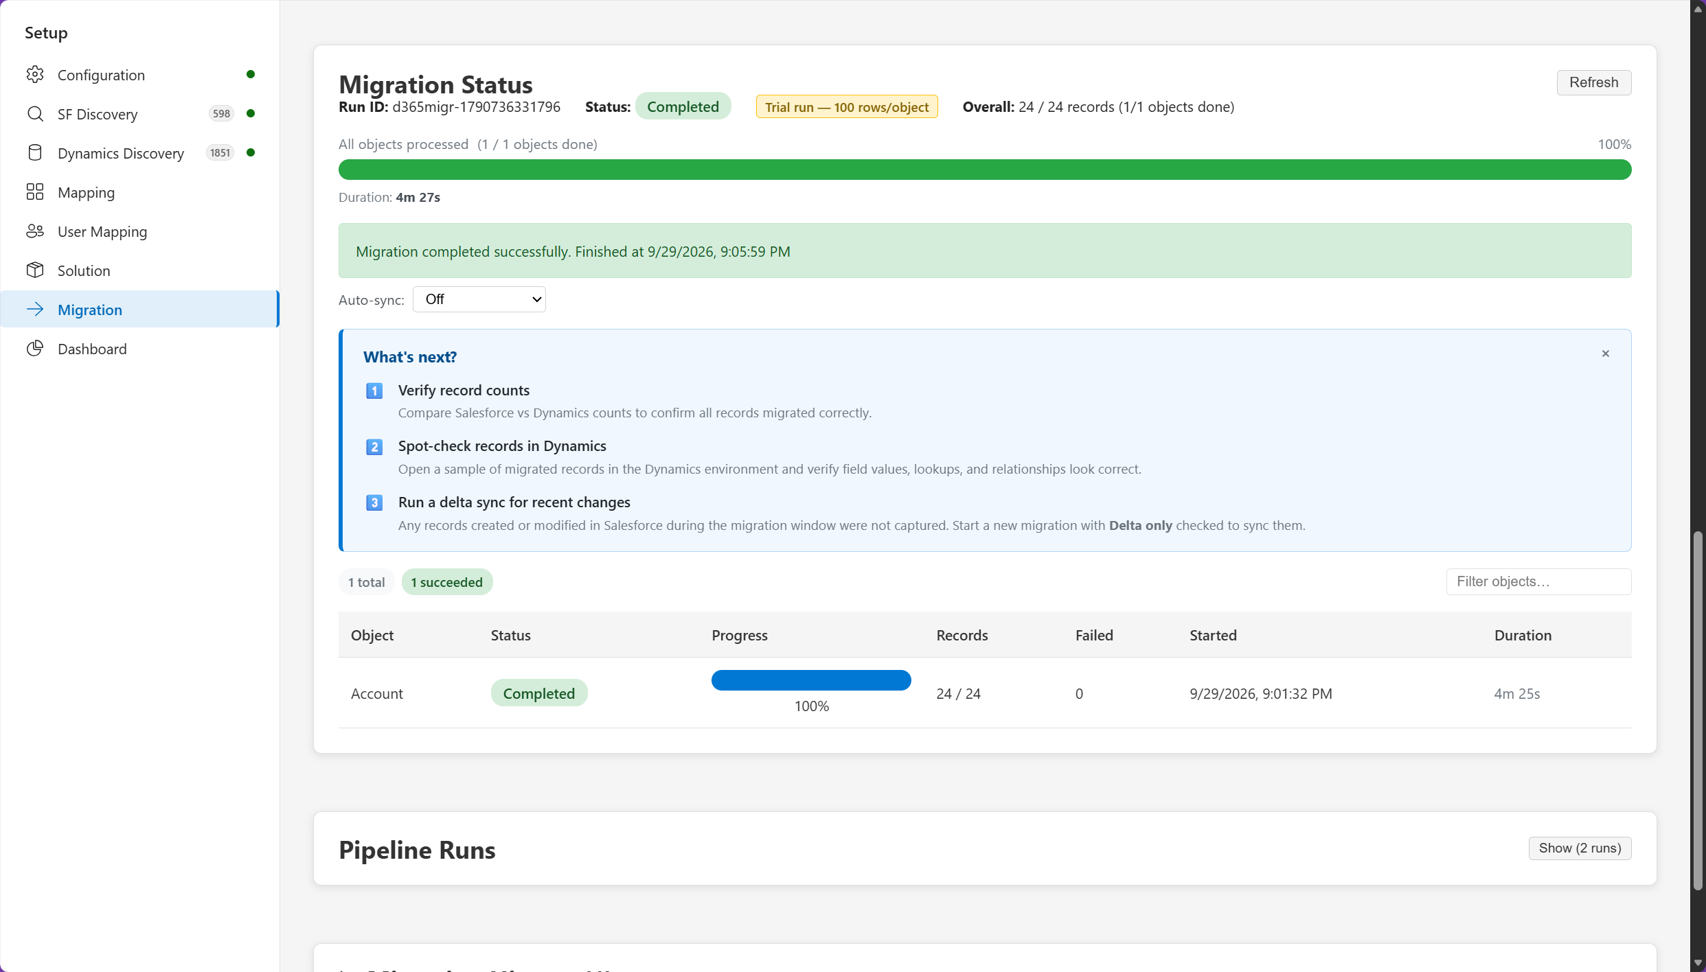
Task: Click the Refresh button
Action: (x=1593, y=82)
